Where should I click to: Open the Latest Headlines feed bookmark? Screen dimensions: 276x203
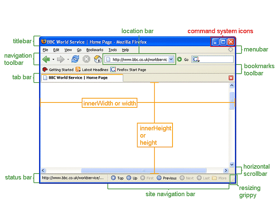pyautogui.click(x=92, y=70)
